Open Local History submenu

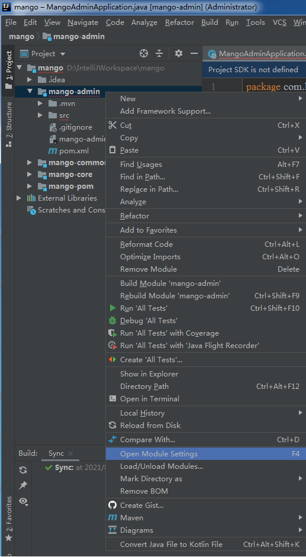click(206, 413)
